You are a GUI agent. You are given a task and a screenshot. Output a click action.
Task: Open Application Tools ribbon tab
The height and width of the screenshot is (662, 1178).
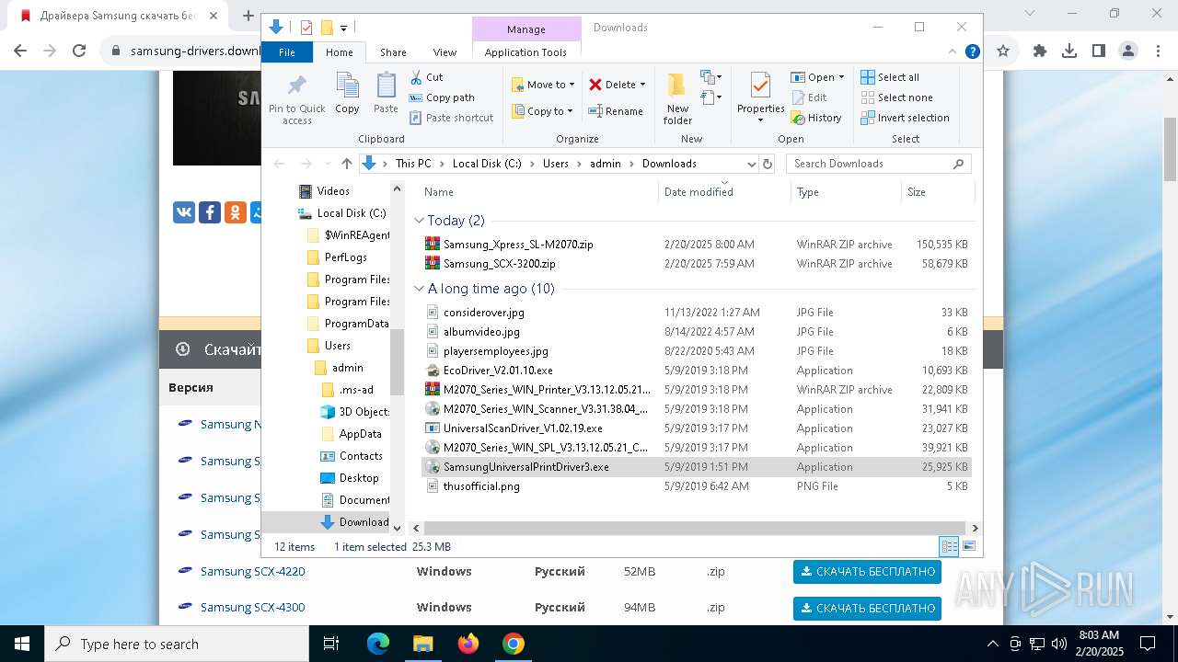tap(525, 52)
